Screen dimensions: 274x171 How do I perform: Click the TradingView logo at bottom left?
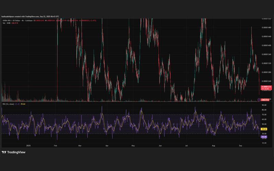click(14, 152)
